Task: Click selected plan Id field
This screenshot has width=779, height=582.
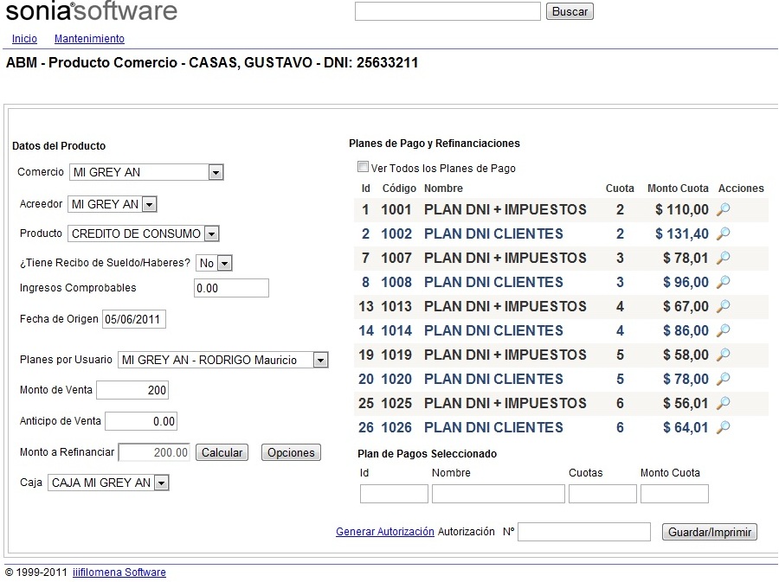Action: (x=394, y=494)
